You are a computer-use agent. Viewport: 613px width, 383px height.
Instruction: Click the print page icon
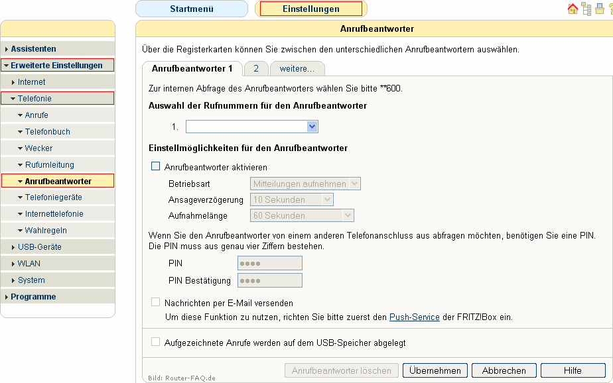(599, 9)
